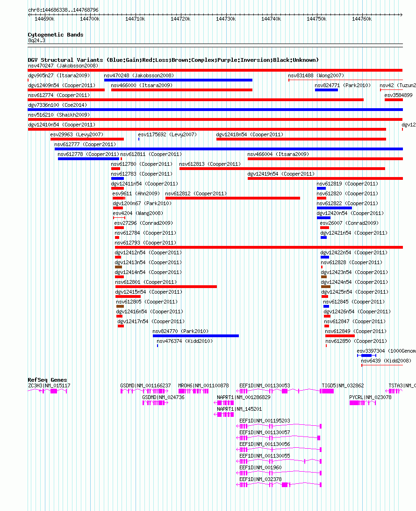Open dgv12419n54 (Cooper2011) variant
This screenshot has width=416, height=511.
(281, 174)
